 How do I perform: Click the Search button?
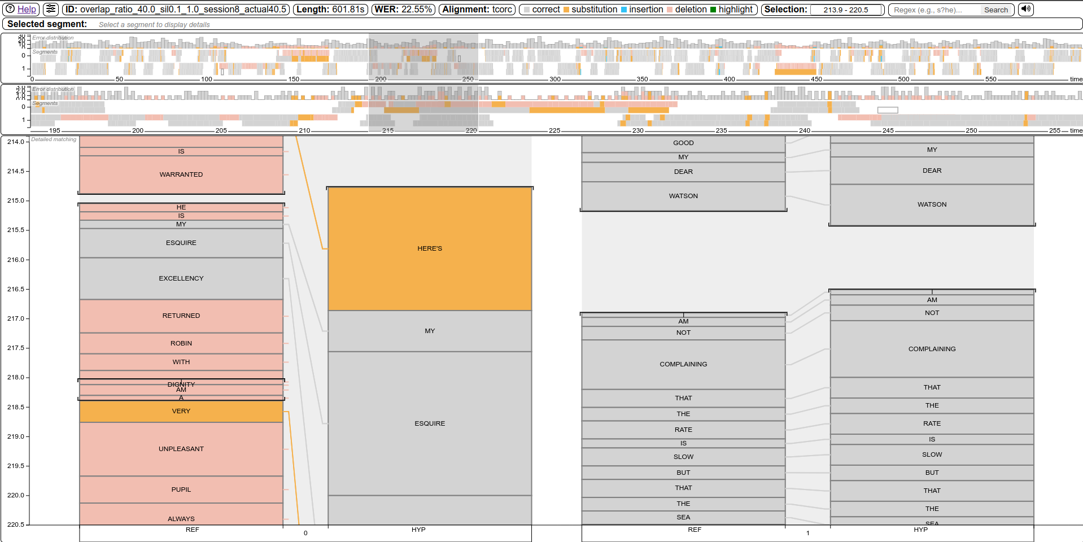pyautogui.click(x=995, y=10)
